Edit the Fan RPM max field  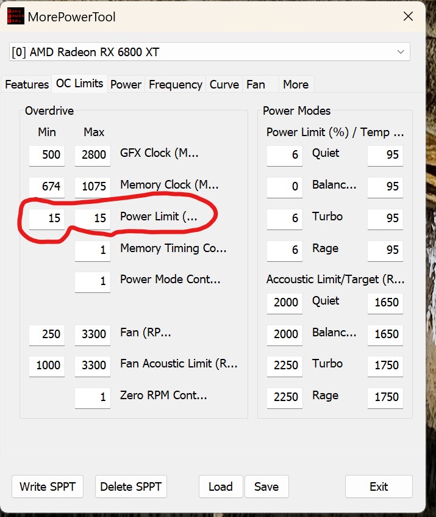pos(93,334)
